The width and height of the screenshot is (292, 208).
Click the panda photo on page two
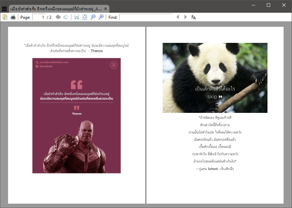(215, 78)
